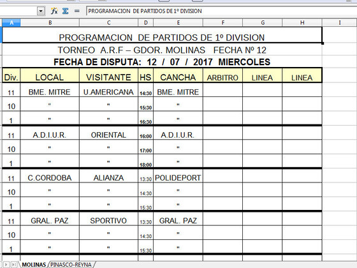Select the A.D.I.U.R. local team cell
The width and height of the screenshot is (357, 268).
pyautogui.click(x=50, y=133)
